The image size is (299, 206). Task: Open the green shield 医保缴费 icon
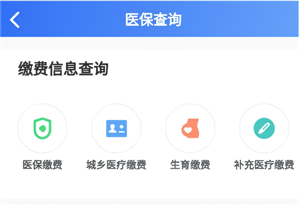[x=43, y=128]
